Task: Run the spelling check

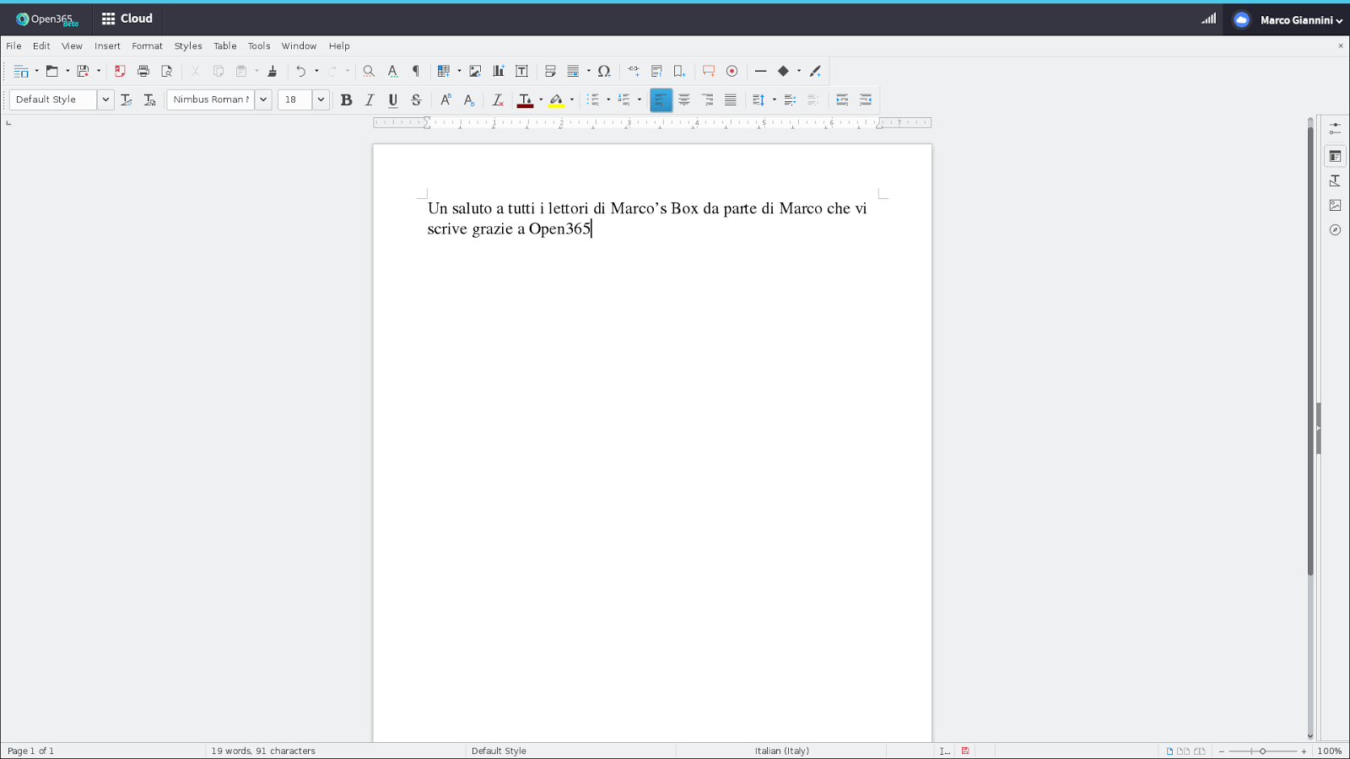Action: (x=392, y=72)
